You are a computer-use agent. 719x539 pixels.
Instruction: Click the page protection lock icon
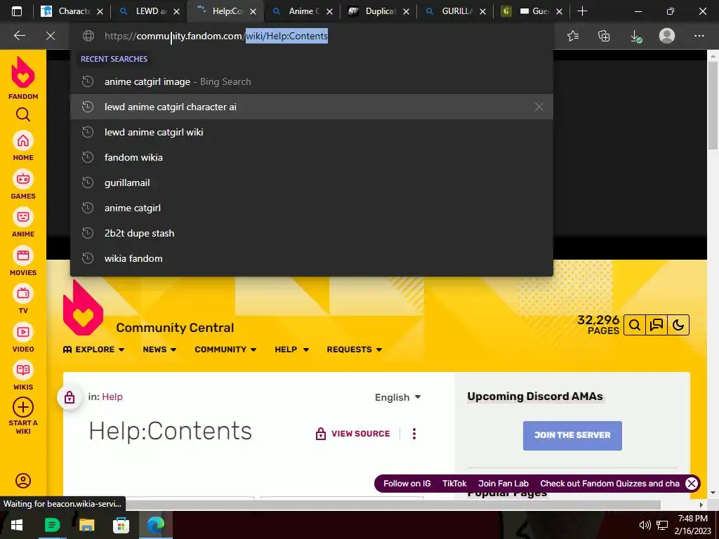pyautogui.click(x=70, y=397)
